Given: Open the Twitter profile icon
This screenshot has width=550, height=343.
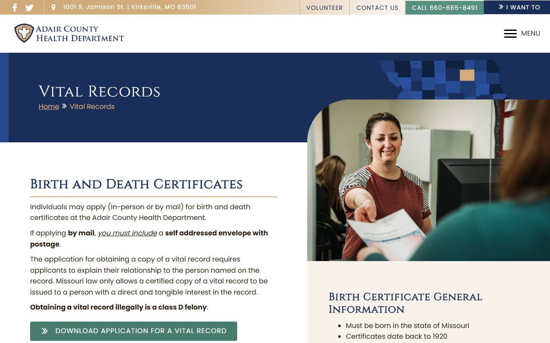Looking at the screenshot, I should [x=29, y=7].
